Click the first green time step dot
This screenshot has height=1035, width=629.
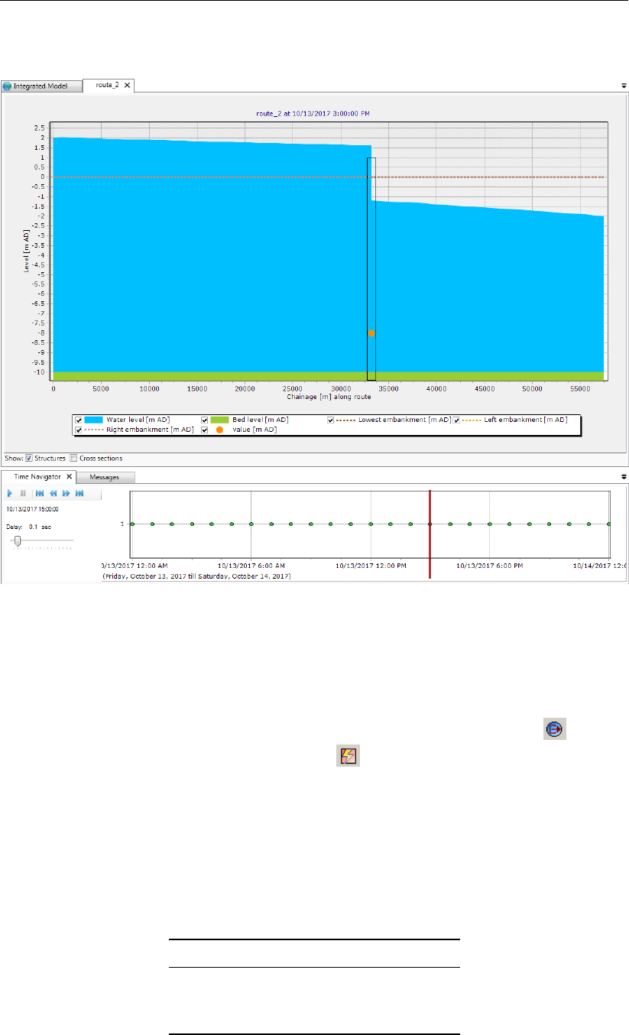coord(132,524)
